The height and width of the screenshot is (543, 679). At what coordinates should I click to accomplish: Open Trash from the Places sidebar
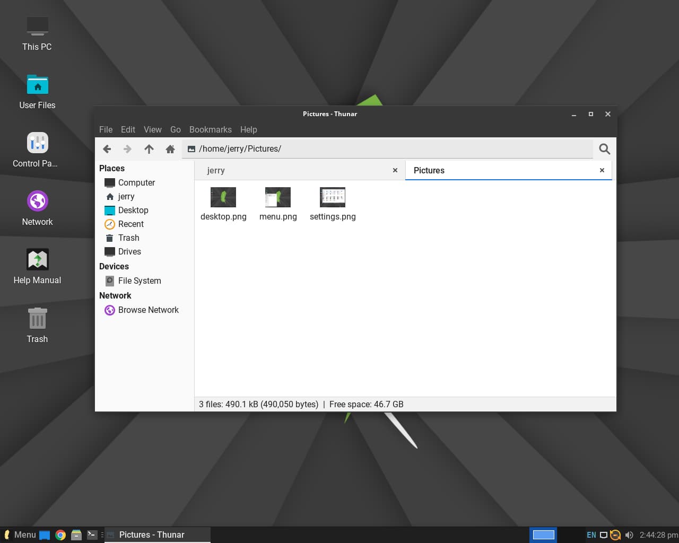tap(128, 238)
